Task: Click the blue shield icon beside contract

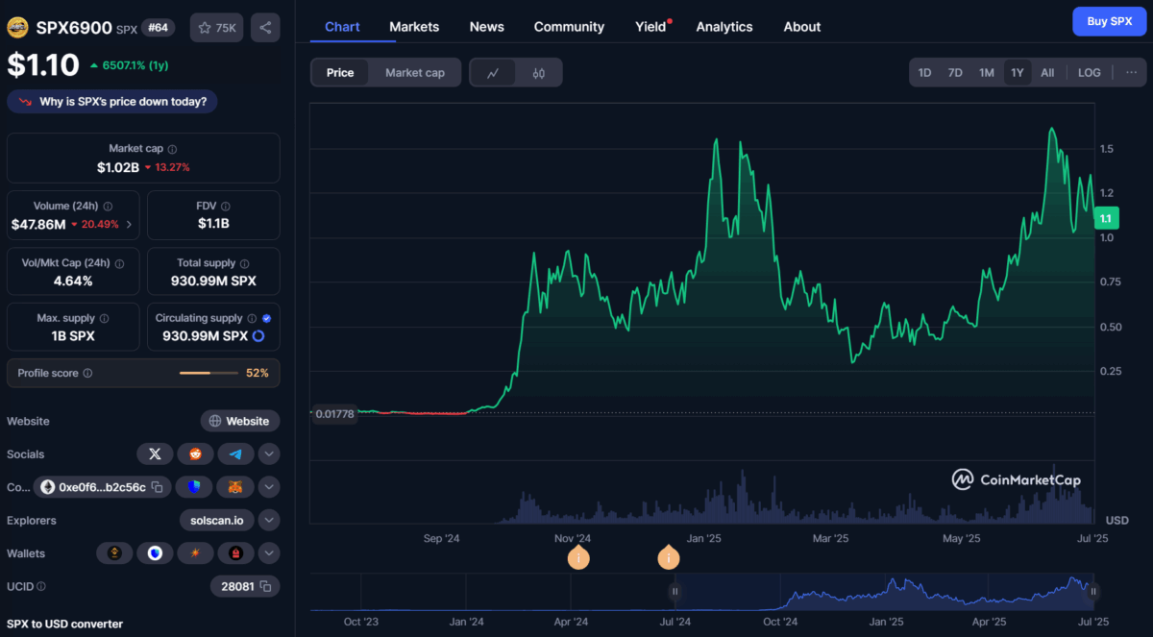Action: 194,487
